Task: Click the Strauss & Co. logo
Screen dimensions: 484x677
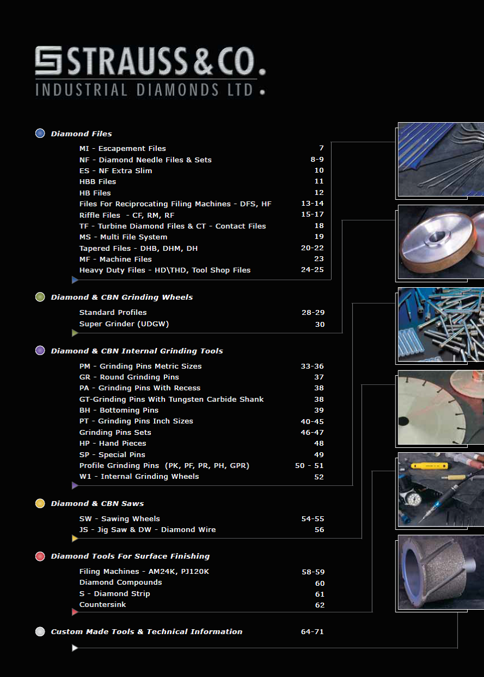Action: pos(150,71)
